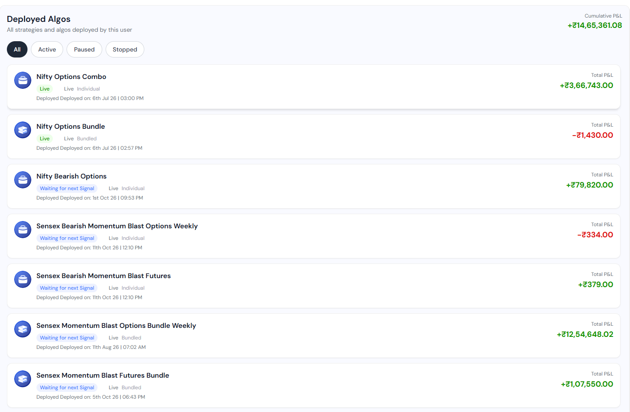The height and width of the screenshot is (412, 630).
Task: Click the +₹3,66,743.00 total P&L
Action: pyautogui.click(x=586, y=85)
